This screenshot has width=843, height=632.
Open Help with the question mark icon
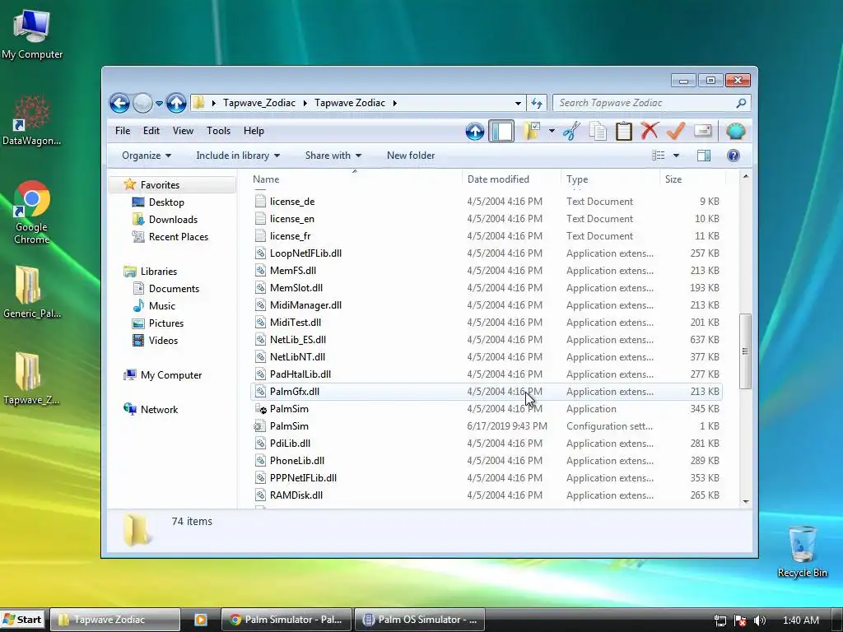(x=734, y=156)
